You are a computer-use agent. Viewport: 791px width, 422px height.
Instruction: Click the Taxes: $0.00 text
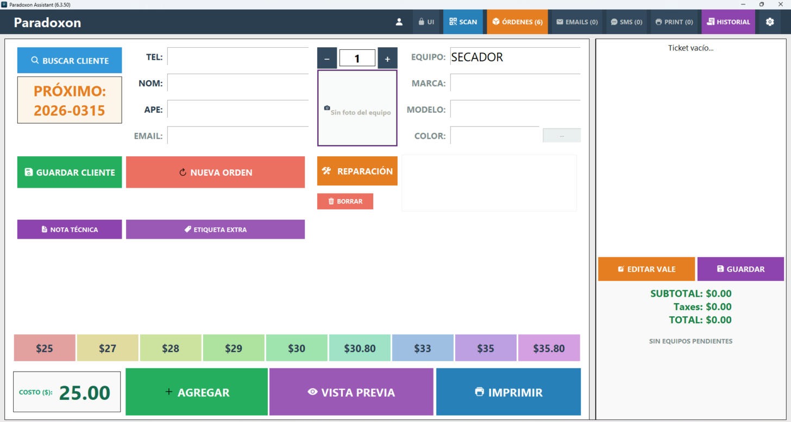(702, 306)
